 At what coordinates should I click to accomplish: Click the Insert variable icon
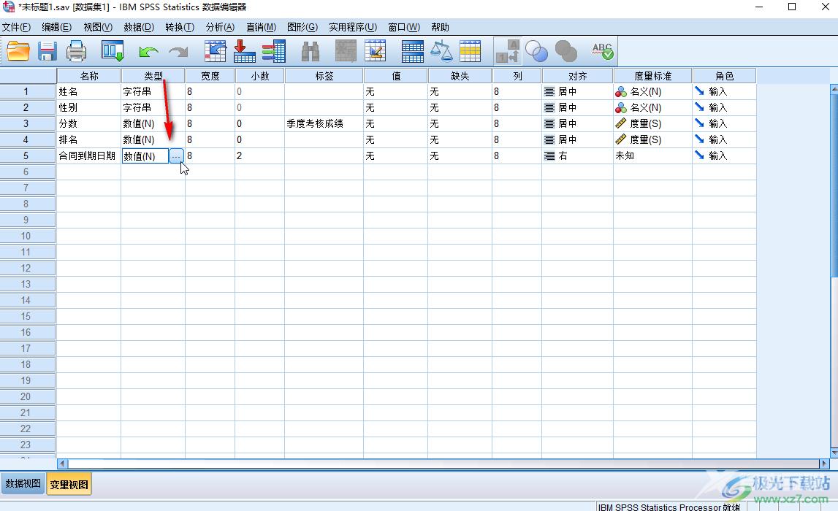pyautogui.click(x=376, y=51)
